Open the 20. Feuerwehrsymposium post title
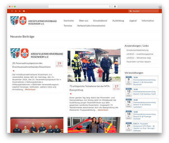Screen dimensions: 169x143 click(31, 65)
